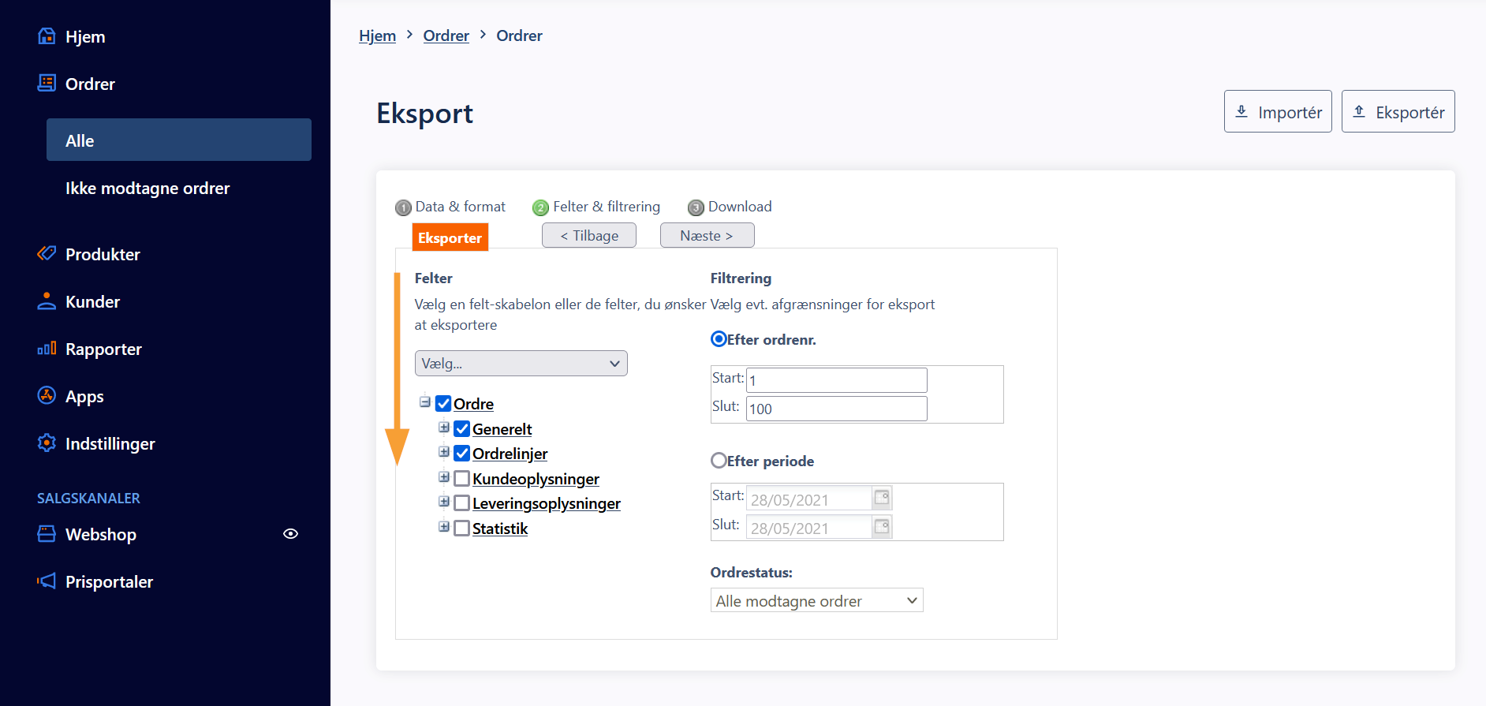
Task: Open Produkter in sidebar
Action: point(103,254)
